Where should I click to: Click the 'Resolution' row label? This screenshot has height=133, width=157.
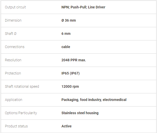coord(13,60)
